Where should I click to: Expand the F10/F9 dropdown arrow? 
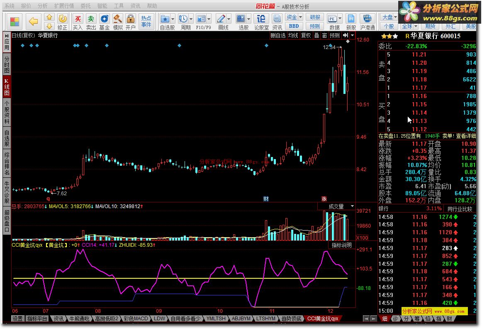tap(209, 19)
